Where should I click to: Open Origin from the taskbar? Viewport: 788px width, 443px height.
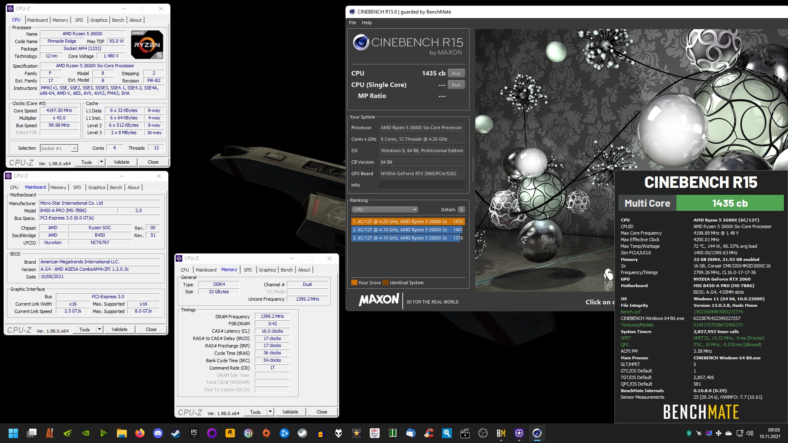click(x=266, y=433)
